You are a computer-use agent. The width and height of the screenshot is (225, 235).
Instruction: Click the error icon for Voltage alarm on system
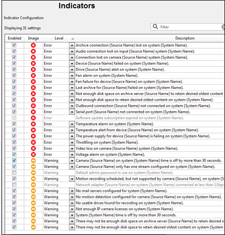pyautogui.click(x=33, y=154)
